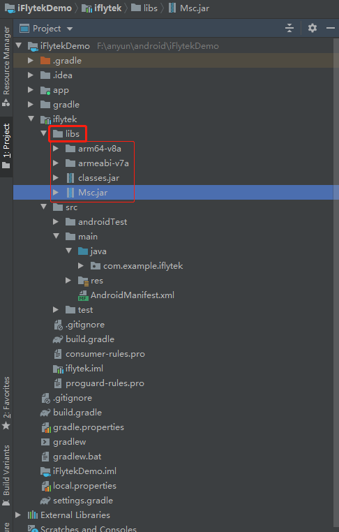The width and height of the screenshot is (339, 532).
Task: Expand the res folder arrow
Action: (68, 280)
